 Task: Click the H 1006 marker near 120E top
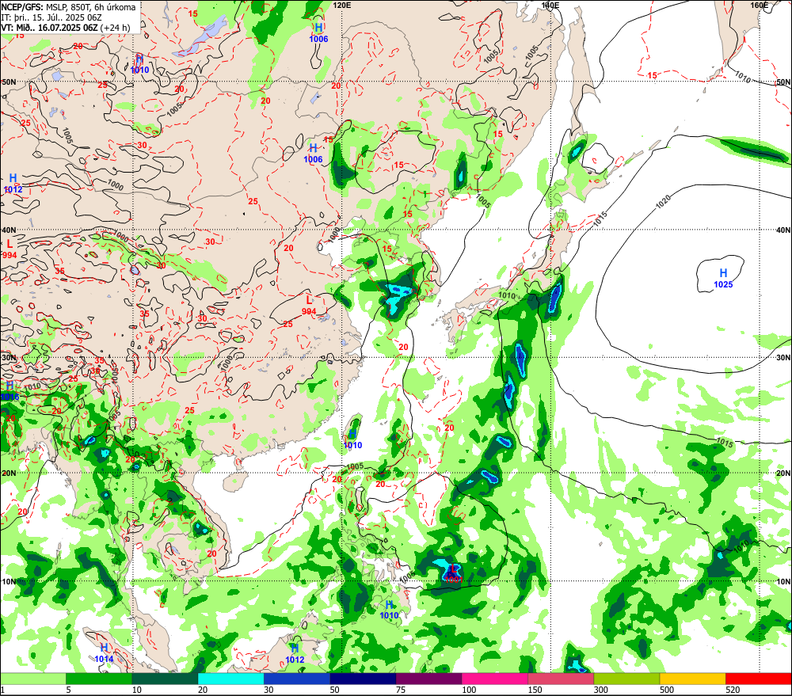[x=318, y=32]
